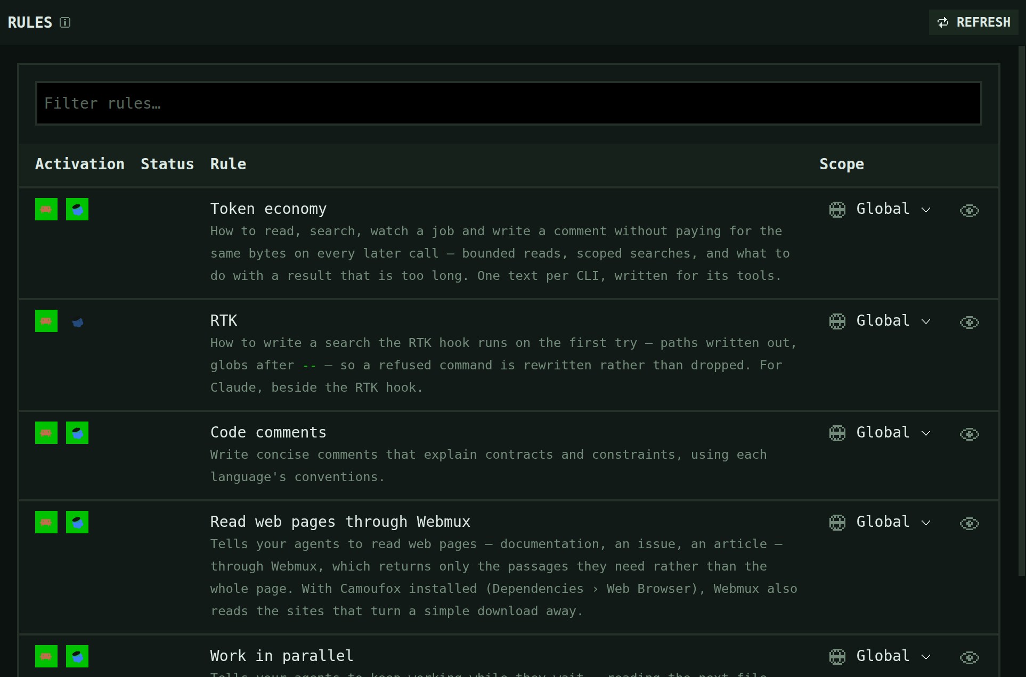1026x677 pixels.
Task: Click the info icon beside the RULES title
Action: coord(65,22)
